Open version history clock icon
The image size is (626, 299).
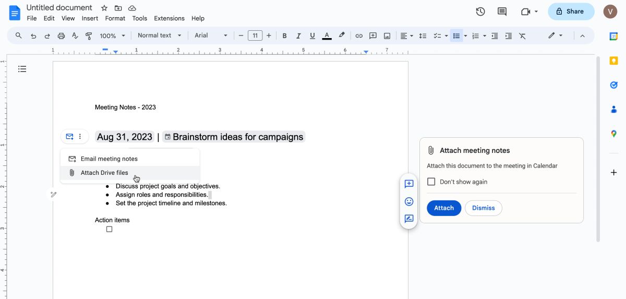(x=480, y=11)
